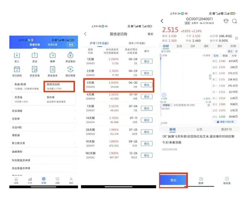This screenshot has width=252, height=202.
Task: Switch to the 公告 announcements tab
Action: click(199, 130)
